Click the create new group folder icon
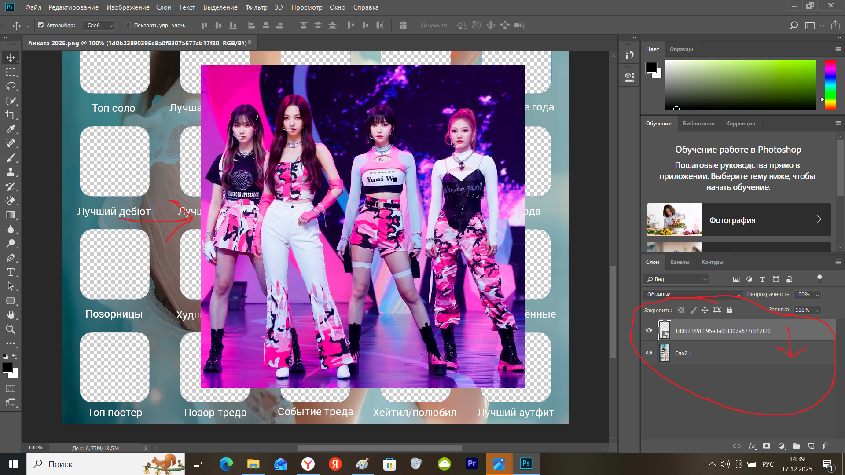Screen dimensions: 845x475 [x=796, y=446]
